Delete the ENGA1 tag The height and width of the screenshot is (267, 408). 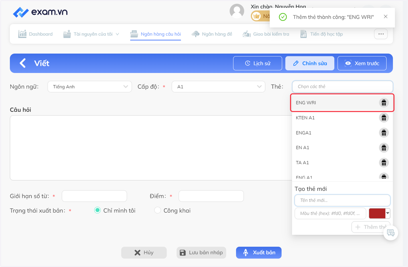tap(384, 133)
